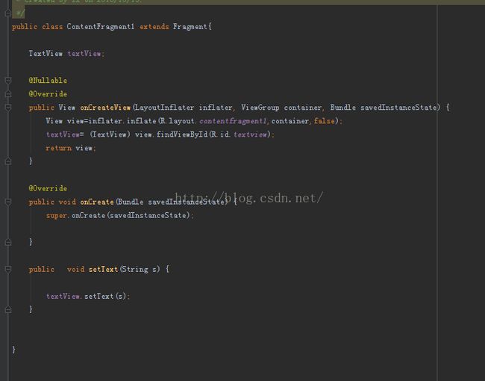Collapse the comment block ending with */
This screenshot has width=485, height=381.
pyautogui.click(x=8, y=13)
